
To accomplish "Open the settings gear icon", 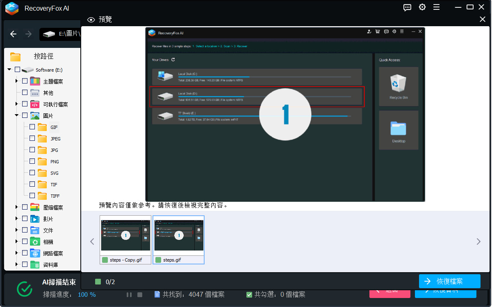I will click(422, 7).
